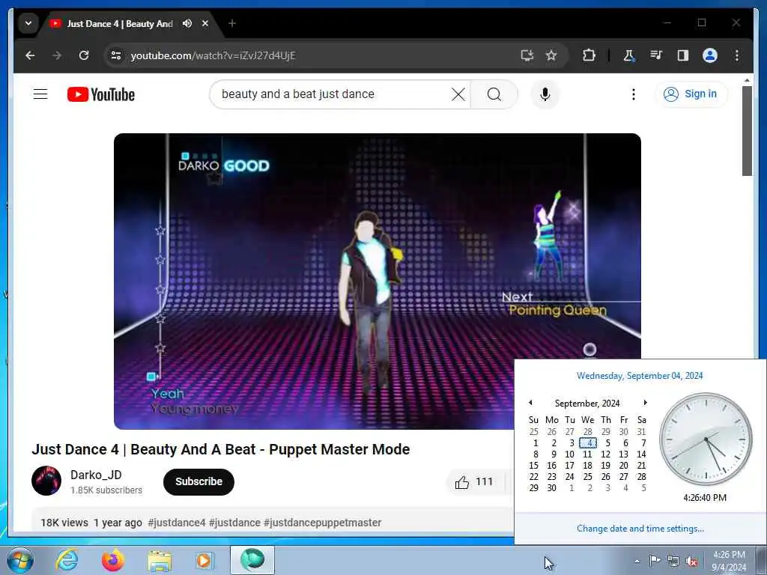Open Windows Explorer folder in taskbar

(160, 560)
